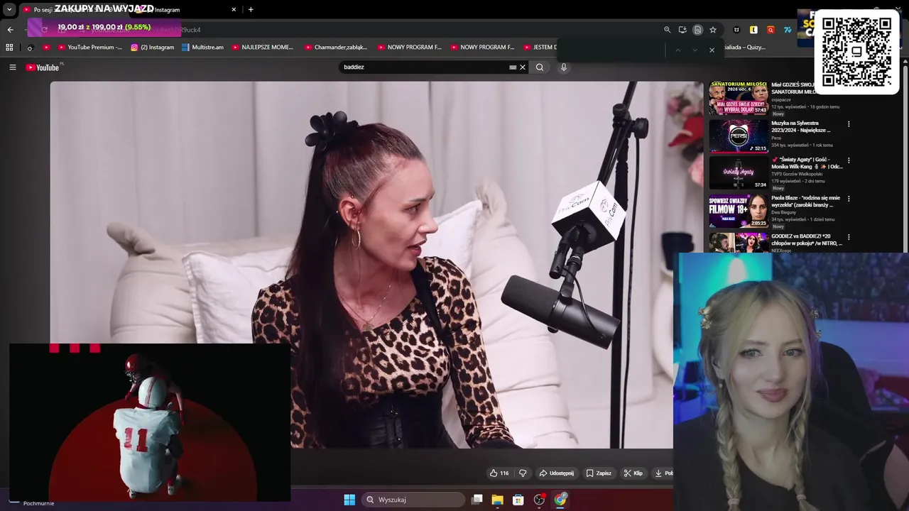Open the Sanatorium Miłości video thumbnail
The image size is (909, 511).
[739, 98]
